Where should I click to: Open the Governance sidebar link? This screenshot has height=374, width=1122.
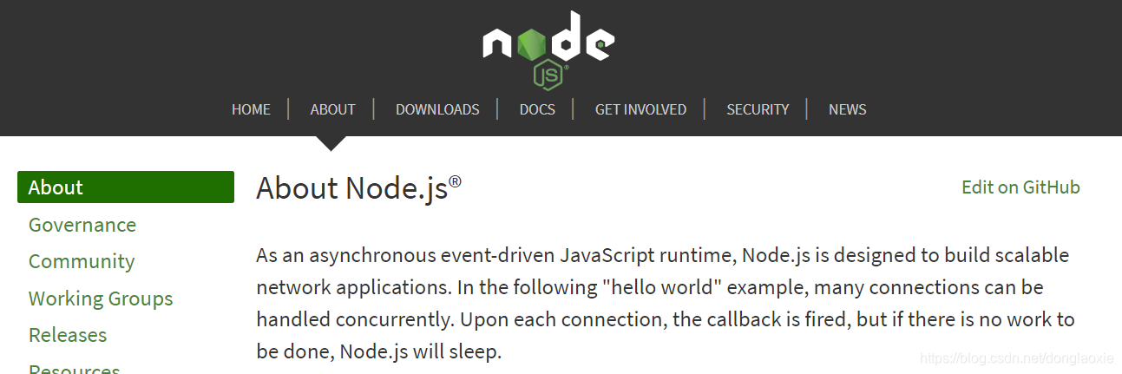click(x=82, y=225)
